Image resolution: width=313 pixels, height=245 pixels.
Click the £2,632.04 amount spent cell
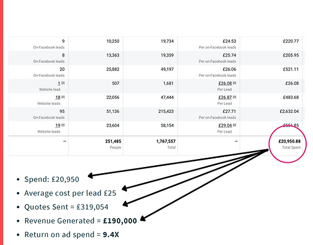[290, 111]
